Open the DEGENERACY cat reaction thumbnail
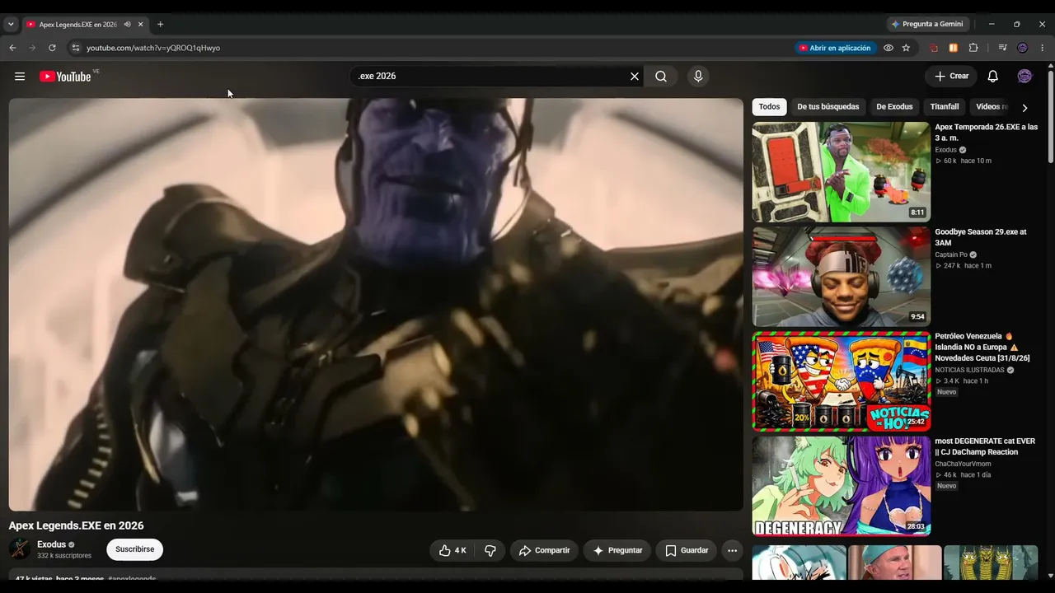Viewport: 1055px width, 593px height. point(841,486)
